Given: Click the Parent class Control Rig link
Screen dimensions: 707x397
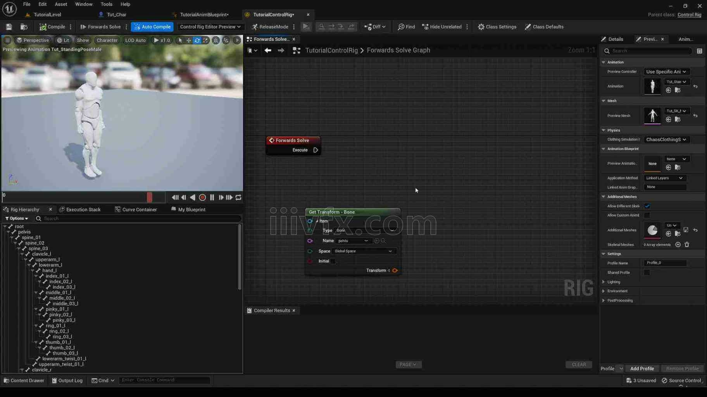Looking at the screenshot, I should [x=689, y=15].
